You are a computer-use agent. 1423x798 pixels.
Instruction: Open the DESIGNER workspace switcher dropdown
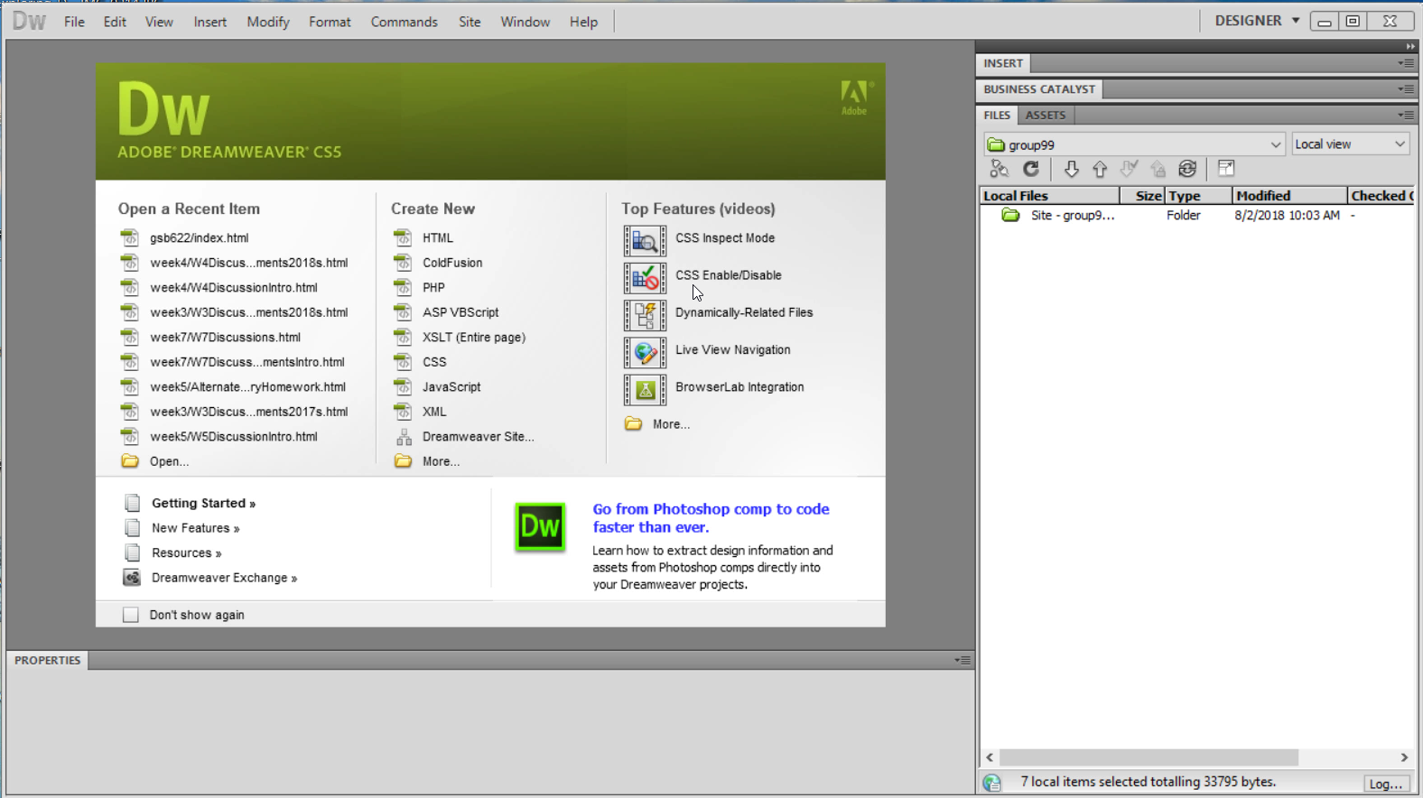pos(1256,21)
